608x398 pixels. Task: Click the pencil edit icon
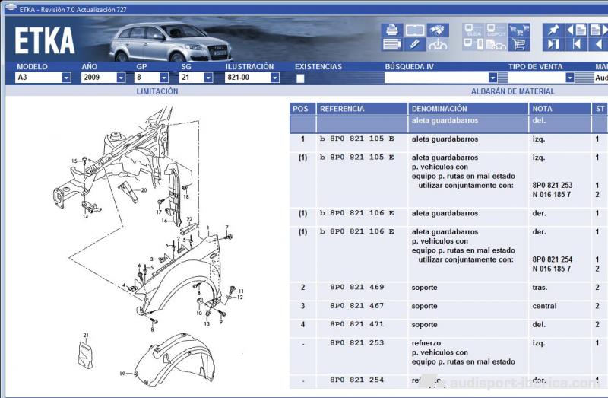click(x=414, y=45)
